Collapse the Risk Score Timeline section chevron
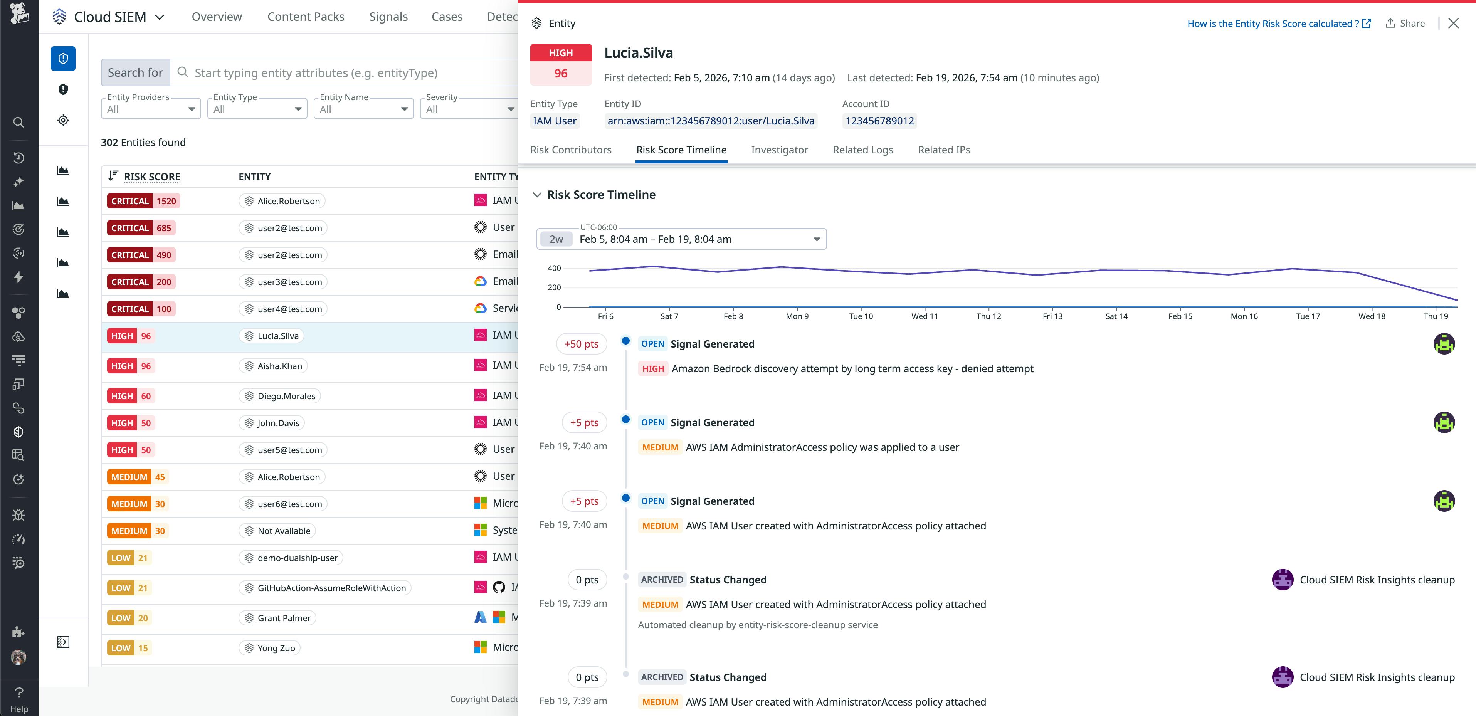Viewport: 1476px width, 716px height. coord(537,194)
